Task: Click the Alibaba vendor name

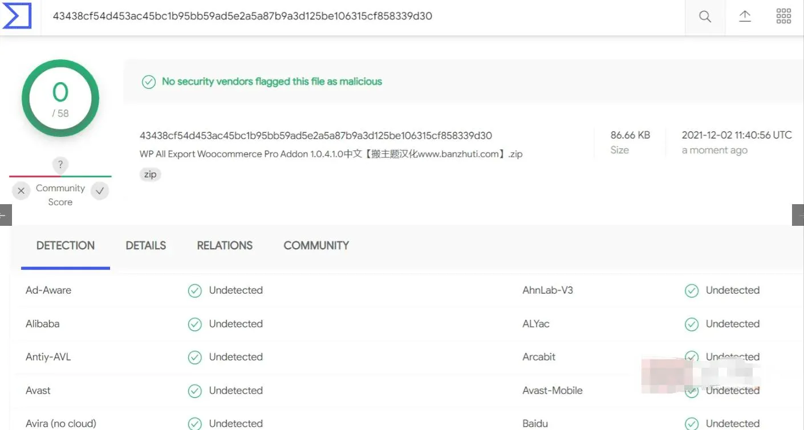Action: (43, 324)
